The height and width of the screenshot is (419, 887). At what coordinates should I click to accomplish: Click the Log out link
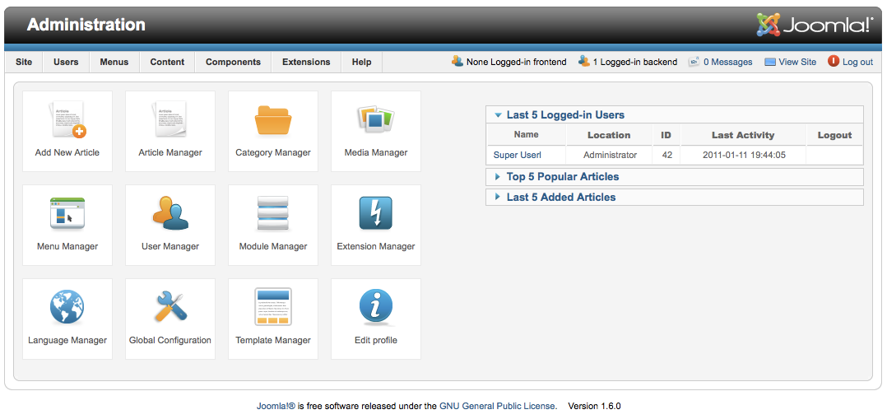pos(857,63)
